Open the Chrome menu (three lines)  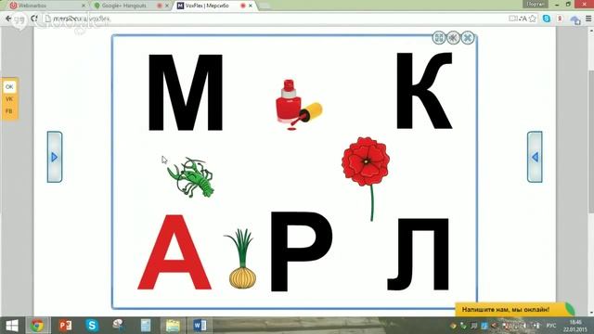588,19
